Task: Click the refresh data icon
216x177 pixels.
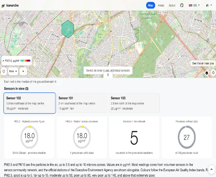Action: click(4, 71)
